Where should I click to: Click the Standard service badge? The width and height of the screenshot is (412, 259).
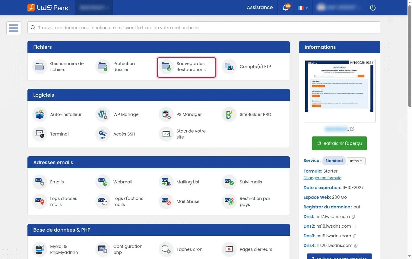(334, 161)
